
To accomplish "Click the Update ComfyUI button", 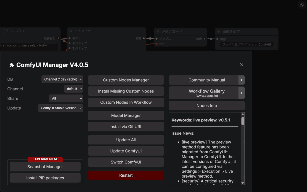I will (x=126, y=151).
